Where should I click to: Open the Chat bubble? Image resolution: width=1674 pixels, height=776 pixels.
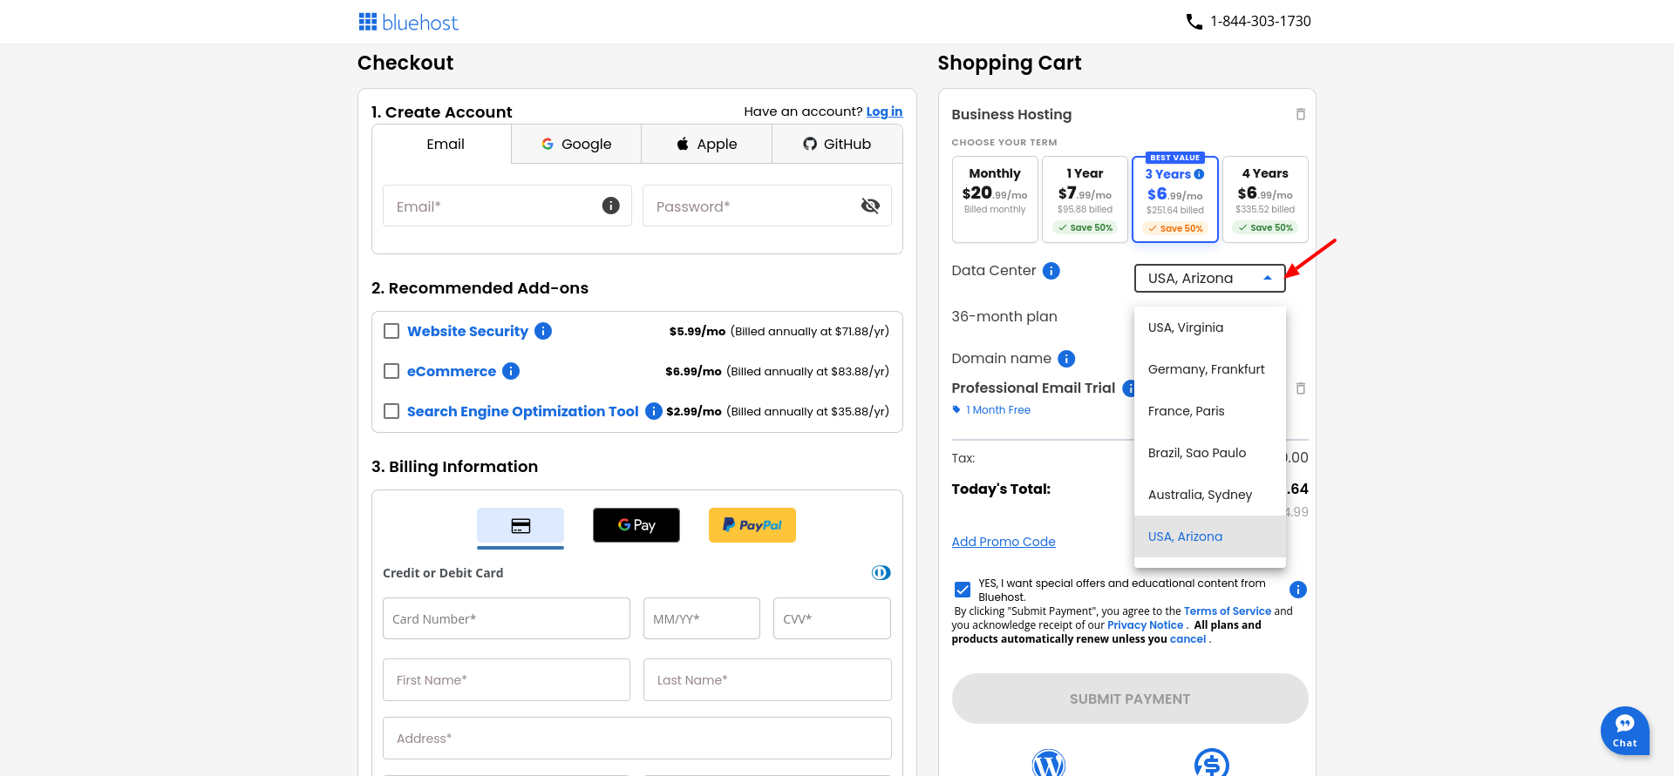[1625, 730]
